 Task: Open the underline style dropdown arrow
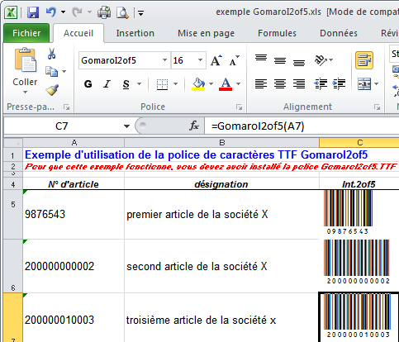(140, 84)
